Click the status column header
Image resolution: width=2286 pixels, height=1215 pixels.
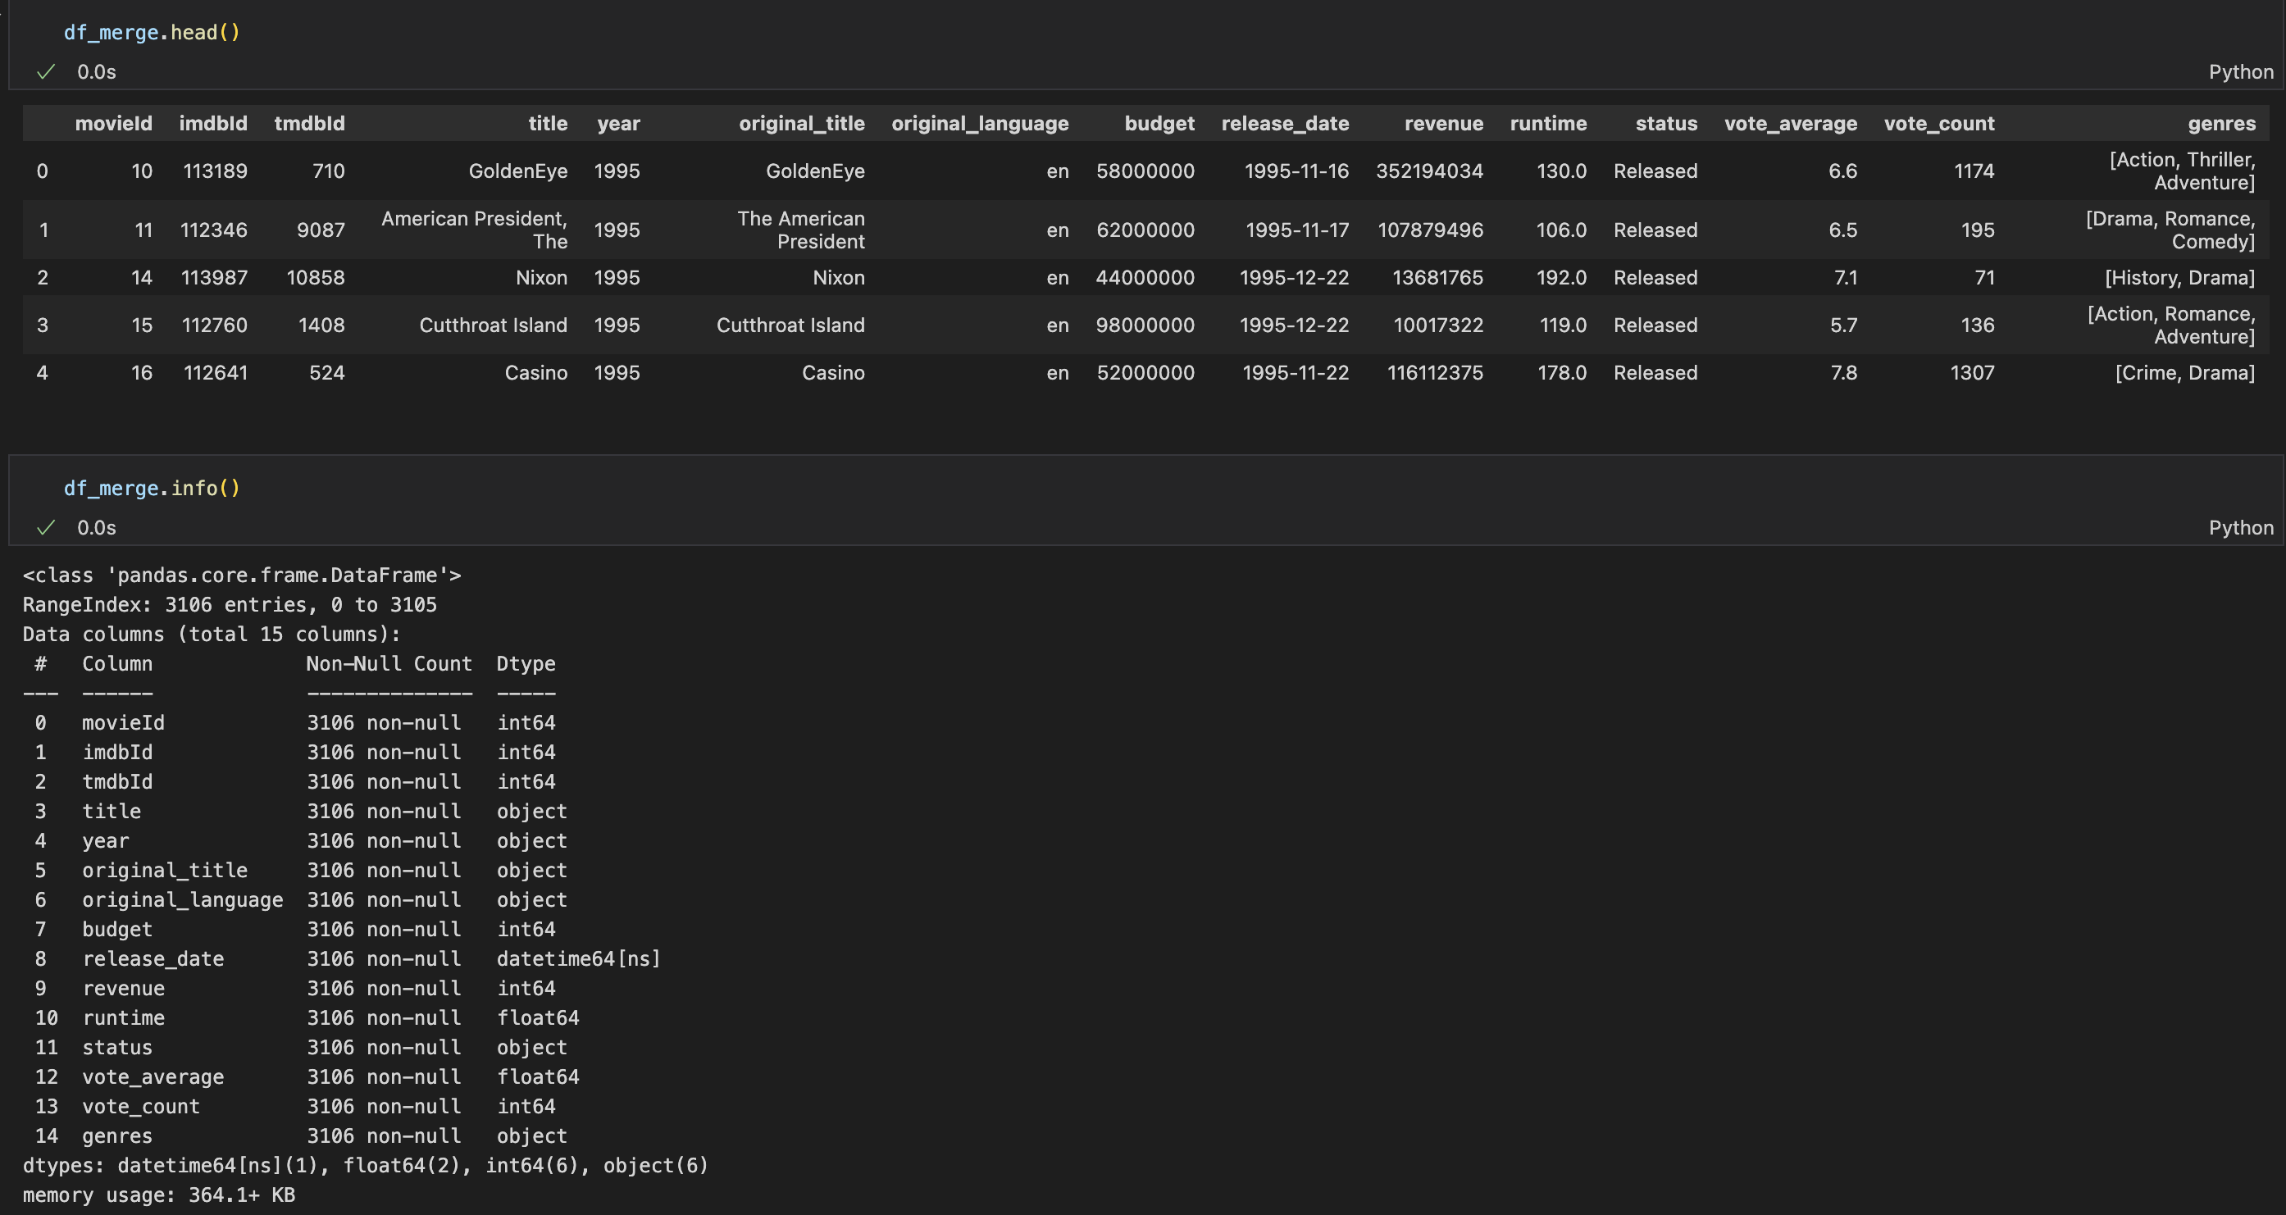tap(1667, 123)
